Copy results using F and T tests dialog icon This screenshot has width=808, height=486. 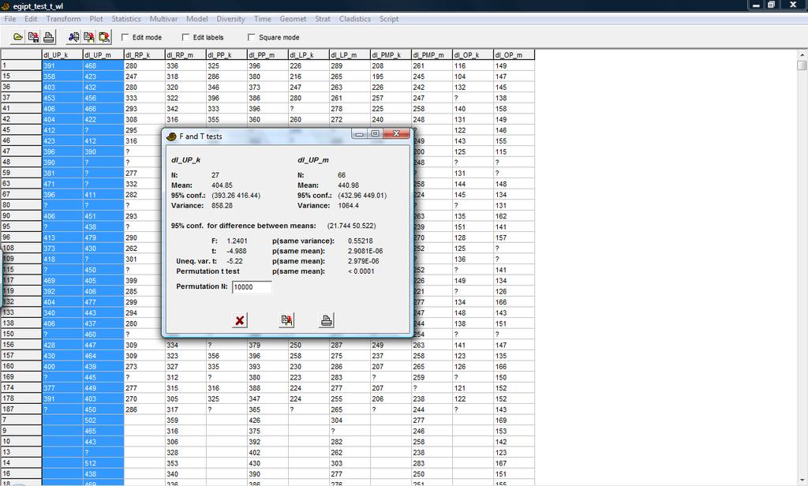click(287, 320)
